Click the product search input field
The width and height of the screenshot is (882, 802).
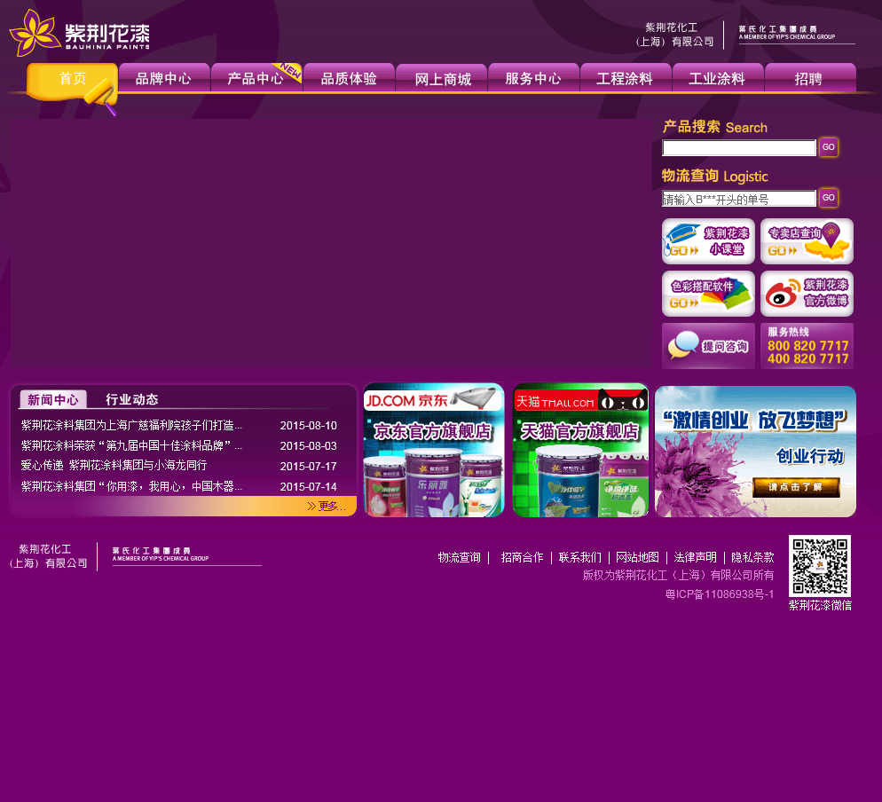739,148
